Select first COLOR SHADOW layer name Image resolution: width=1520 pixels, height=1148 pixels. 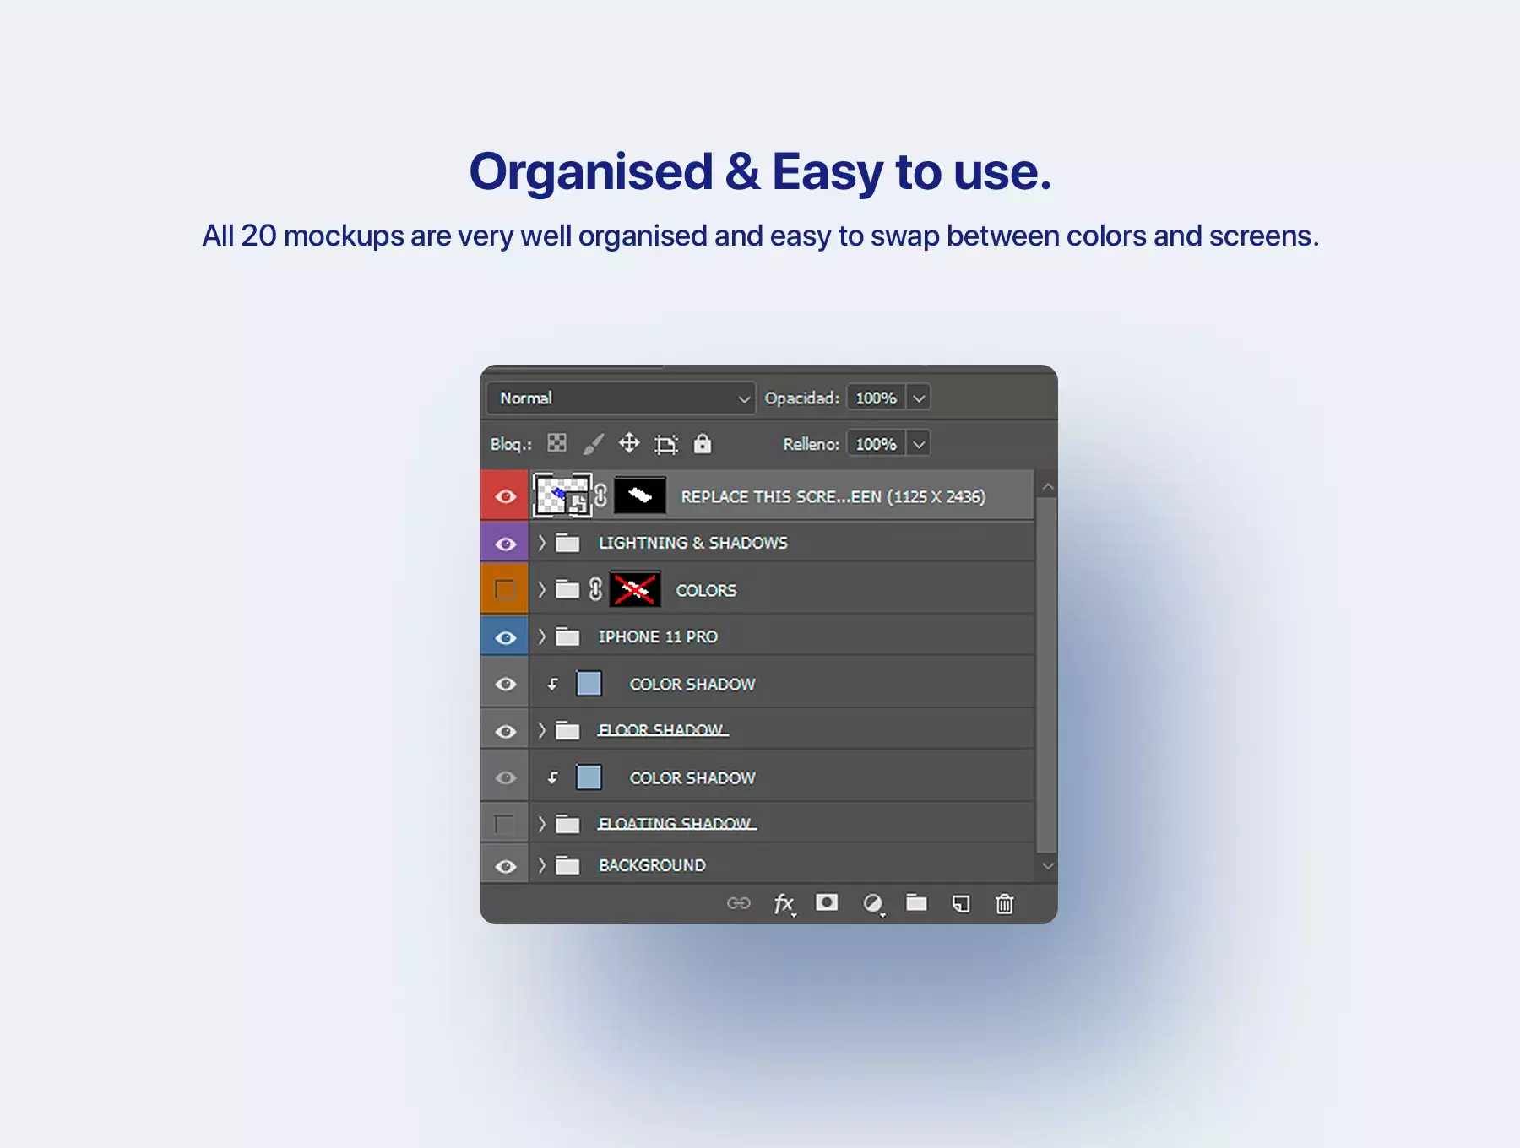tap(692, 684)
